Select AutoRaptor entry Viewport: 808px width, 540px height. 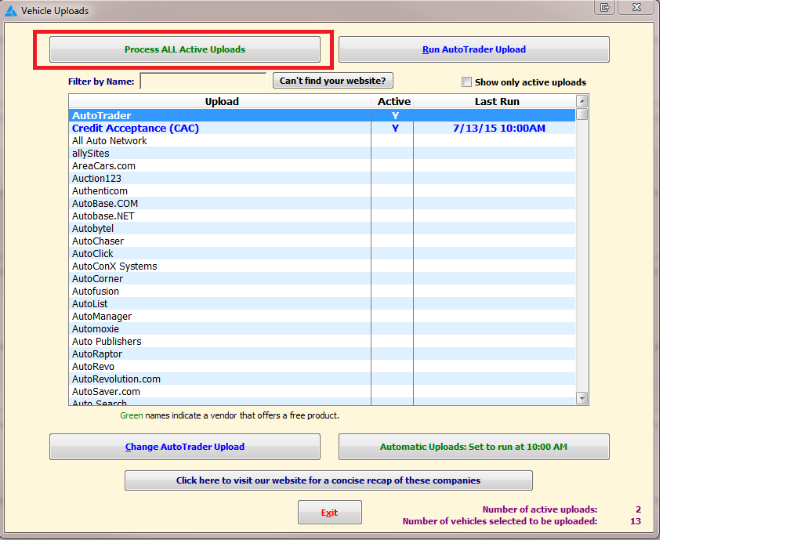click(x=322, y=354)
